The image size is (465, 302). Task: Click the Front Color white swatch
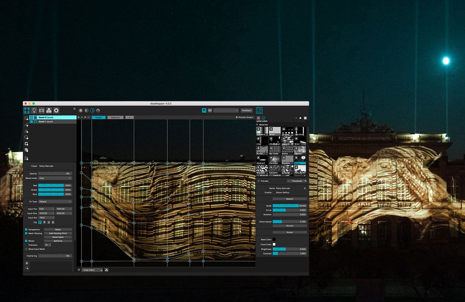274,244
